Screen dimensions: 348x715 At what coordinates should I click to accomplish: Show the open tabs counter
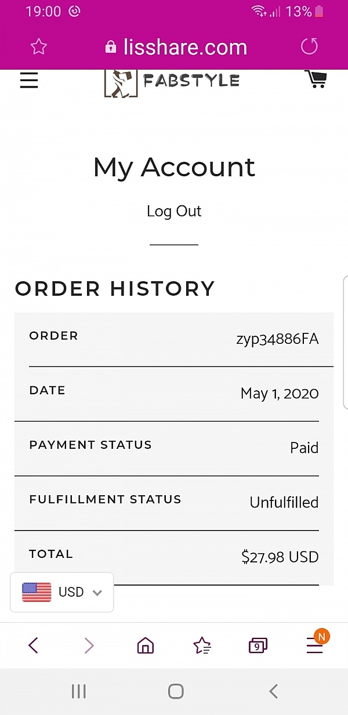coord(258,645)
